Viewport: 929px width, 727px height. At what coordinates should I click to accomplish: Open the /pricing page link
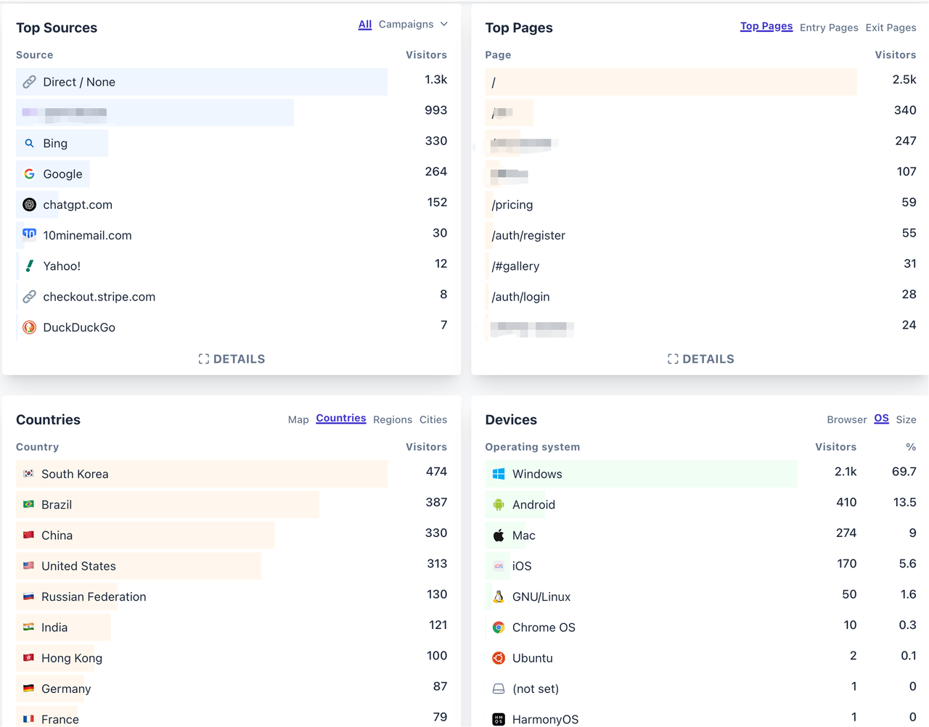(x=512, y=205)
